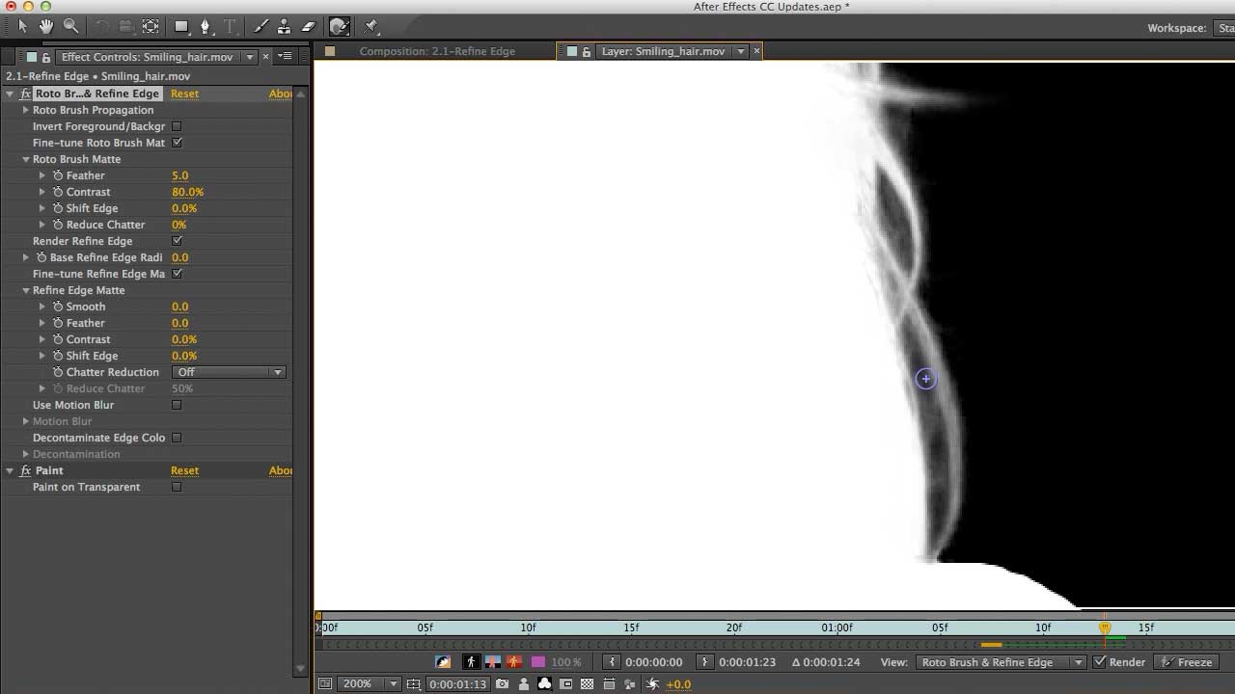Expand the Motion Blur properties
1235x694 pixels.
(x=26, y=421)
